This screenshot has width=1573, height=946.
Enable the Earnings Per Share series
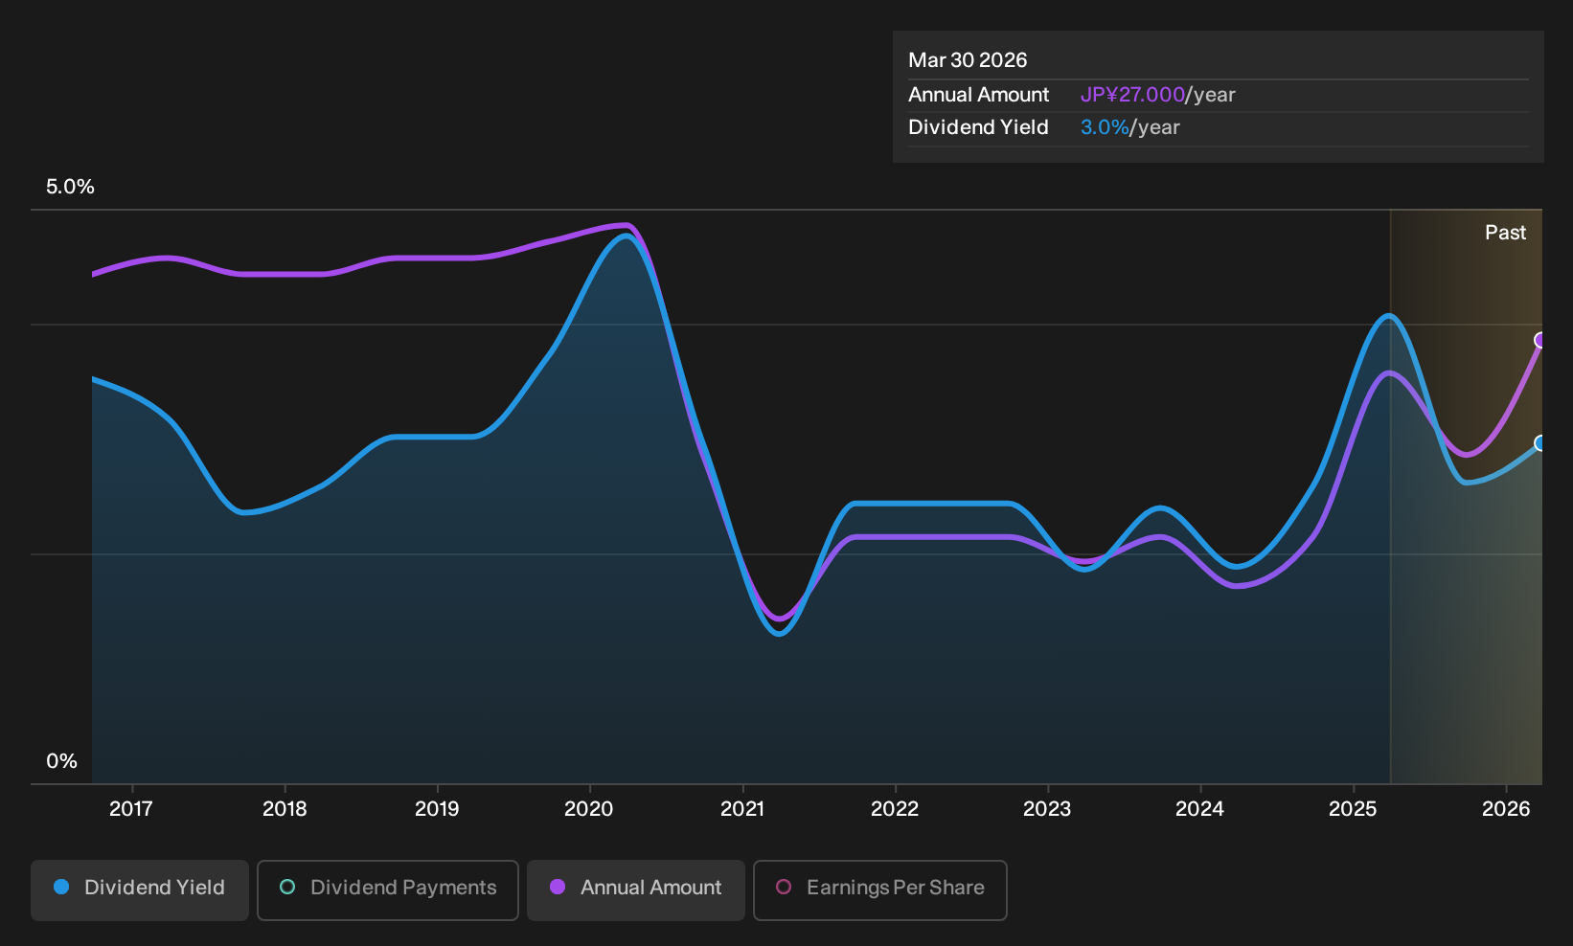tap(880, 890)
